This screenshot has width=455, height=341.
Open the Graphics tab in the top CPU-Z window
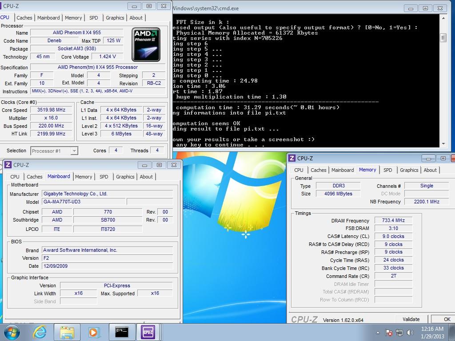pos(115,18)
